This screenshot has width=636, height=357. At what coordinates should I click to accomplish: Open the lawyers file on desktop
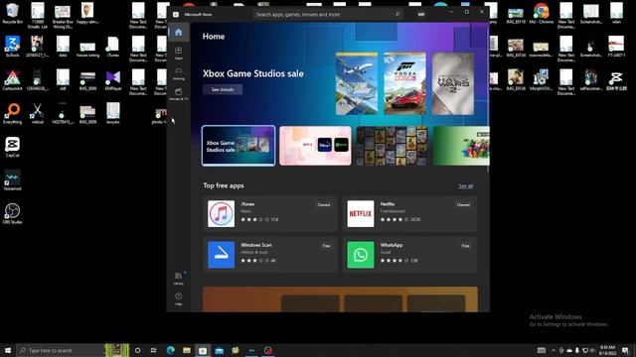[113, 113]
